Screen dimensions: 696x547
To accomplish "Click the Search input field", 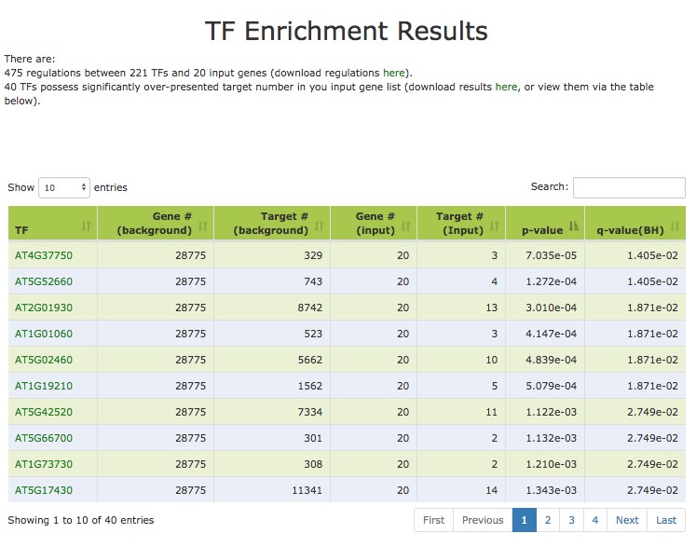I will 628,187.
